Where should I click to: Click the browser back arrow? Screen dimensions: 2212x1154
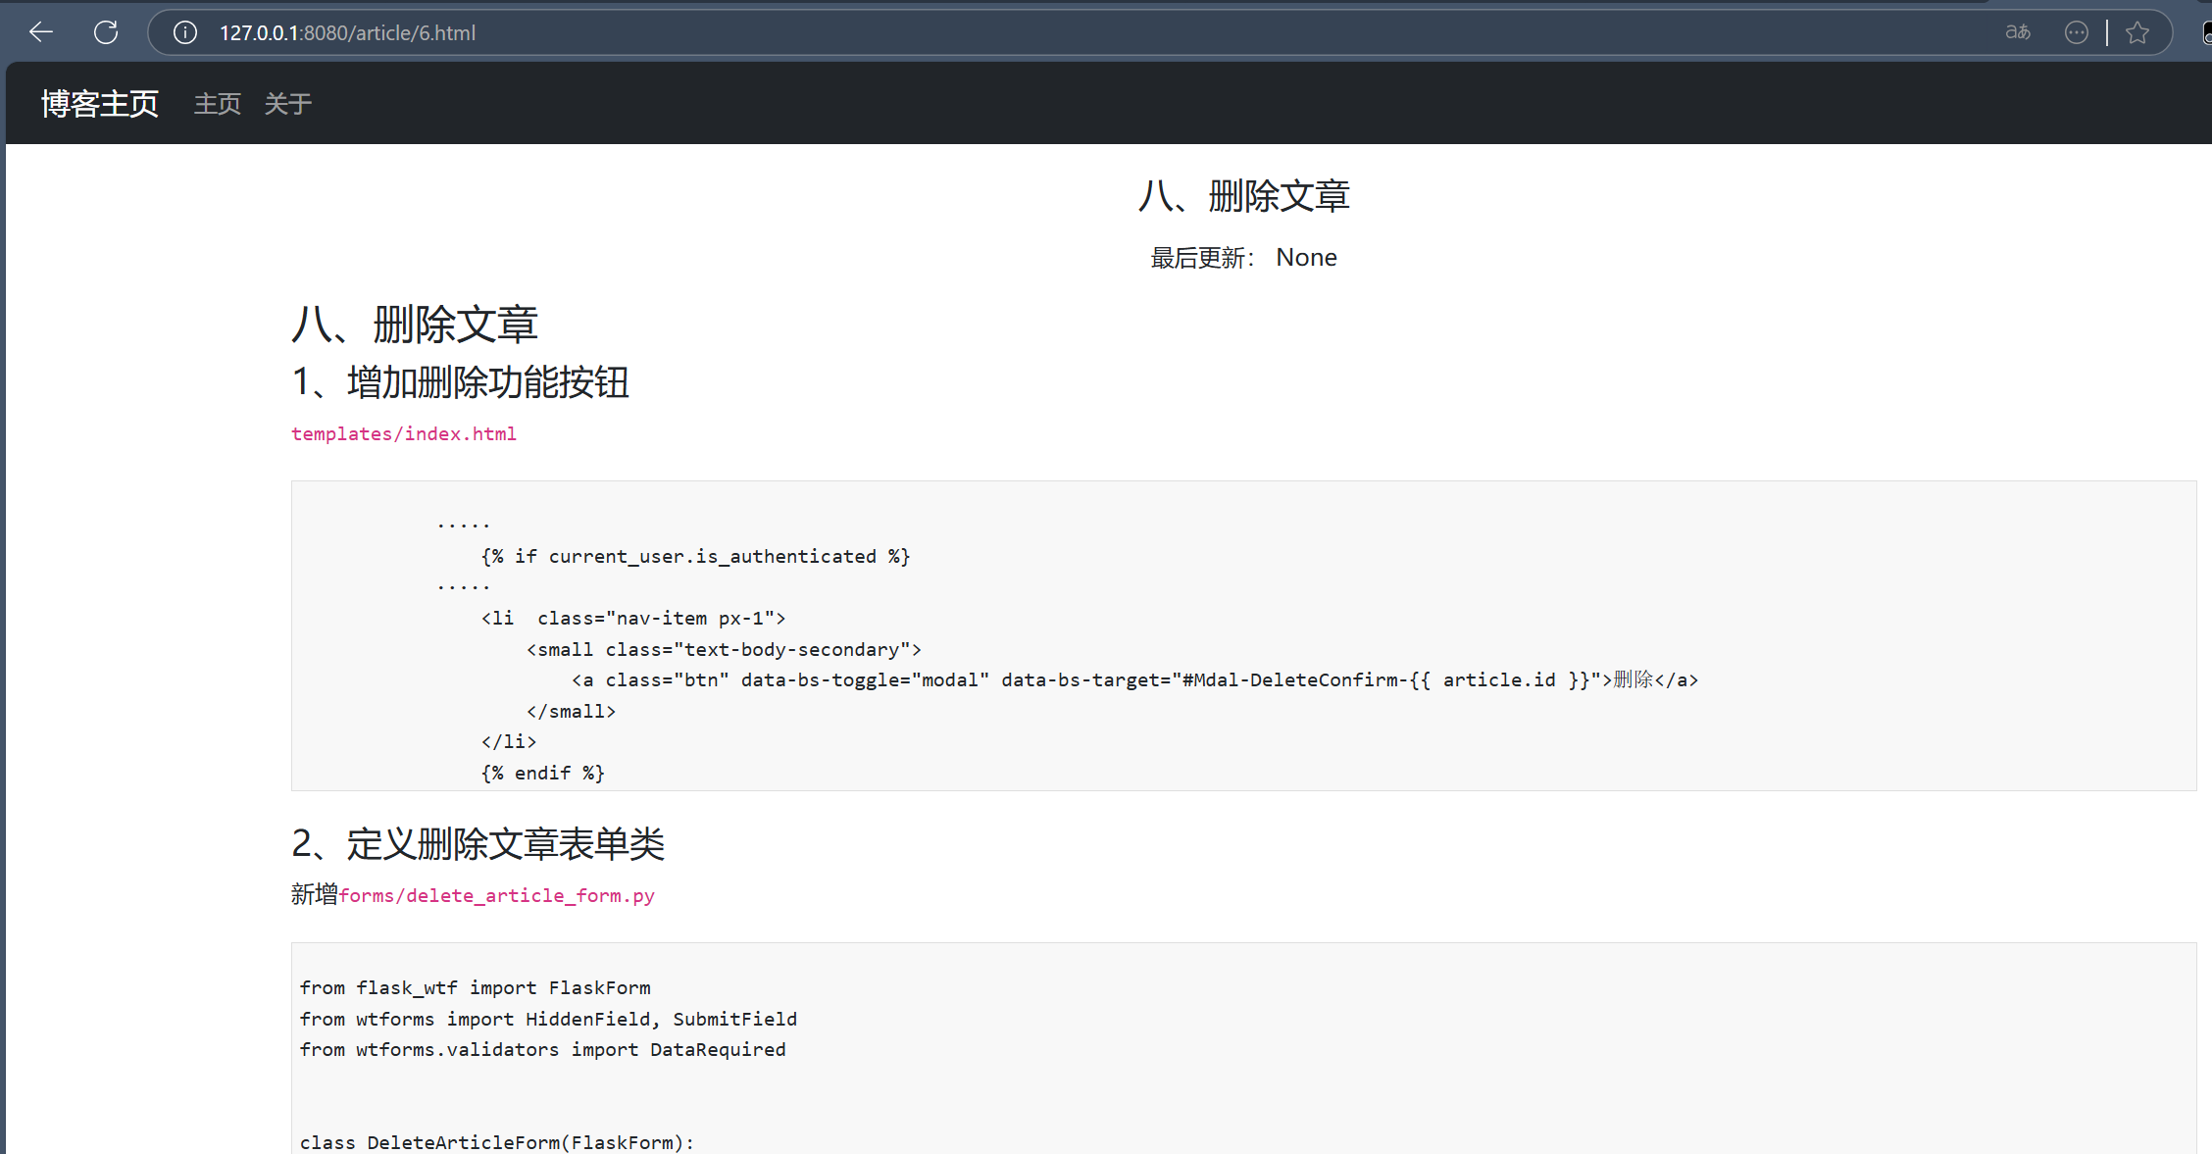(41, 32)
